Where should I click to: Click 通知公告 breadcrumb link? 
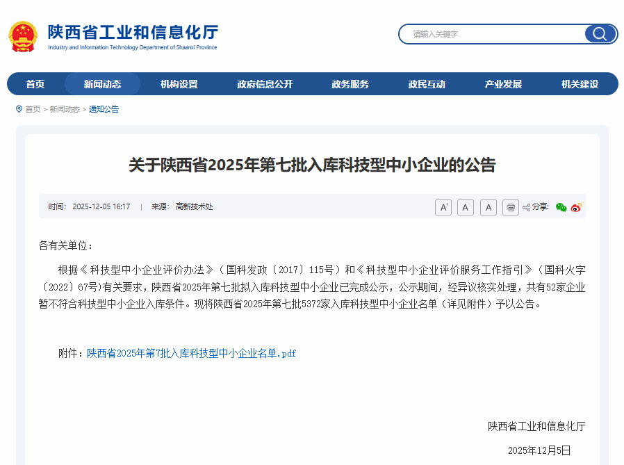coord(104,109)
